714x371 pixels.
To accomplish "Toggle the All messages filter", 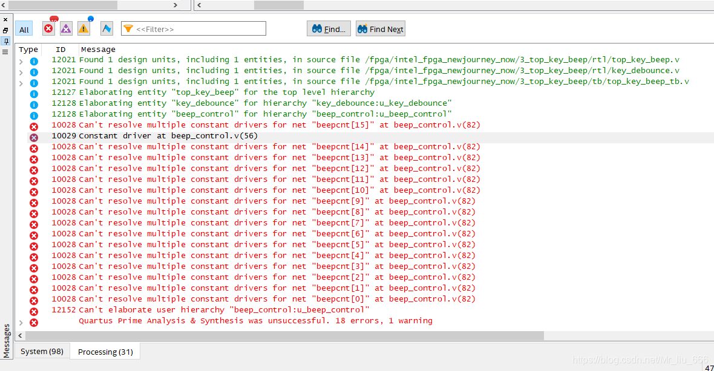I will 24,28.
